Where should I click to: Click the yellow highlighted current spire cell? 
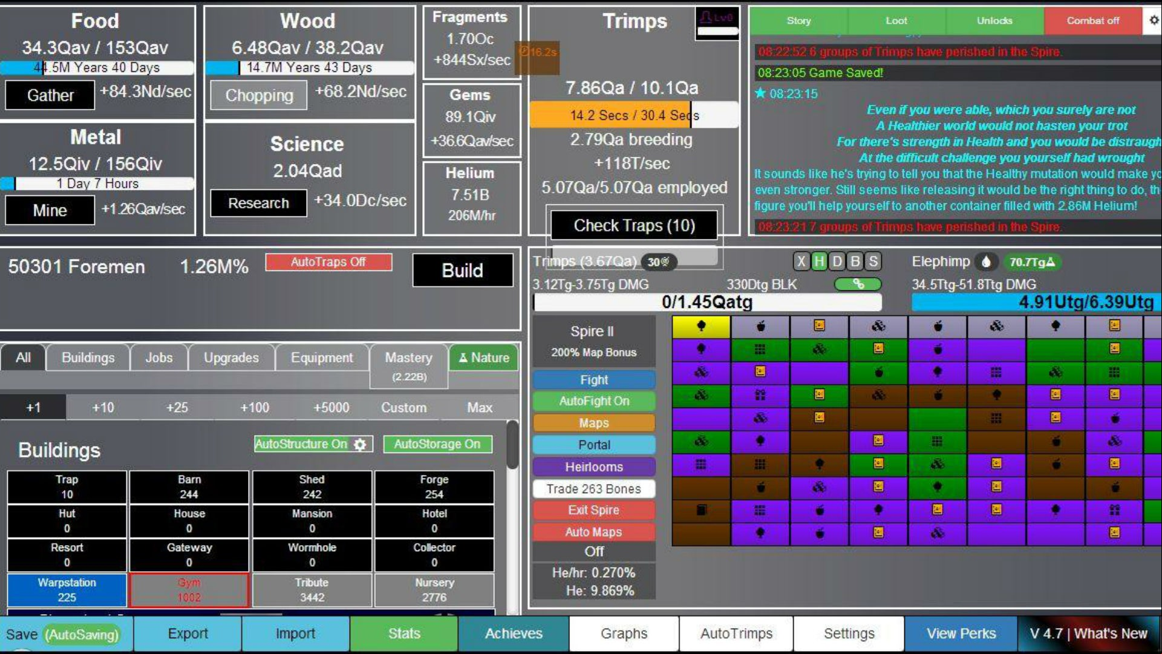click(701, 326)
